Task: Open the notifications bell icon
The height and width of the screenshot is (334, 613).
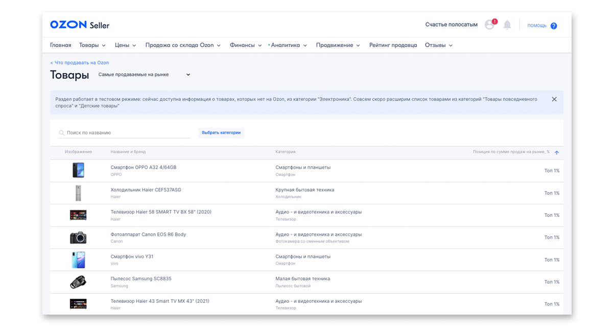Action: 507,25
